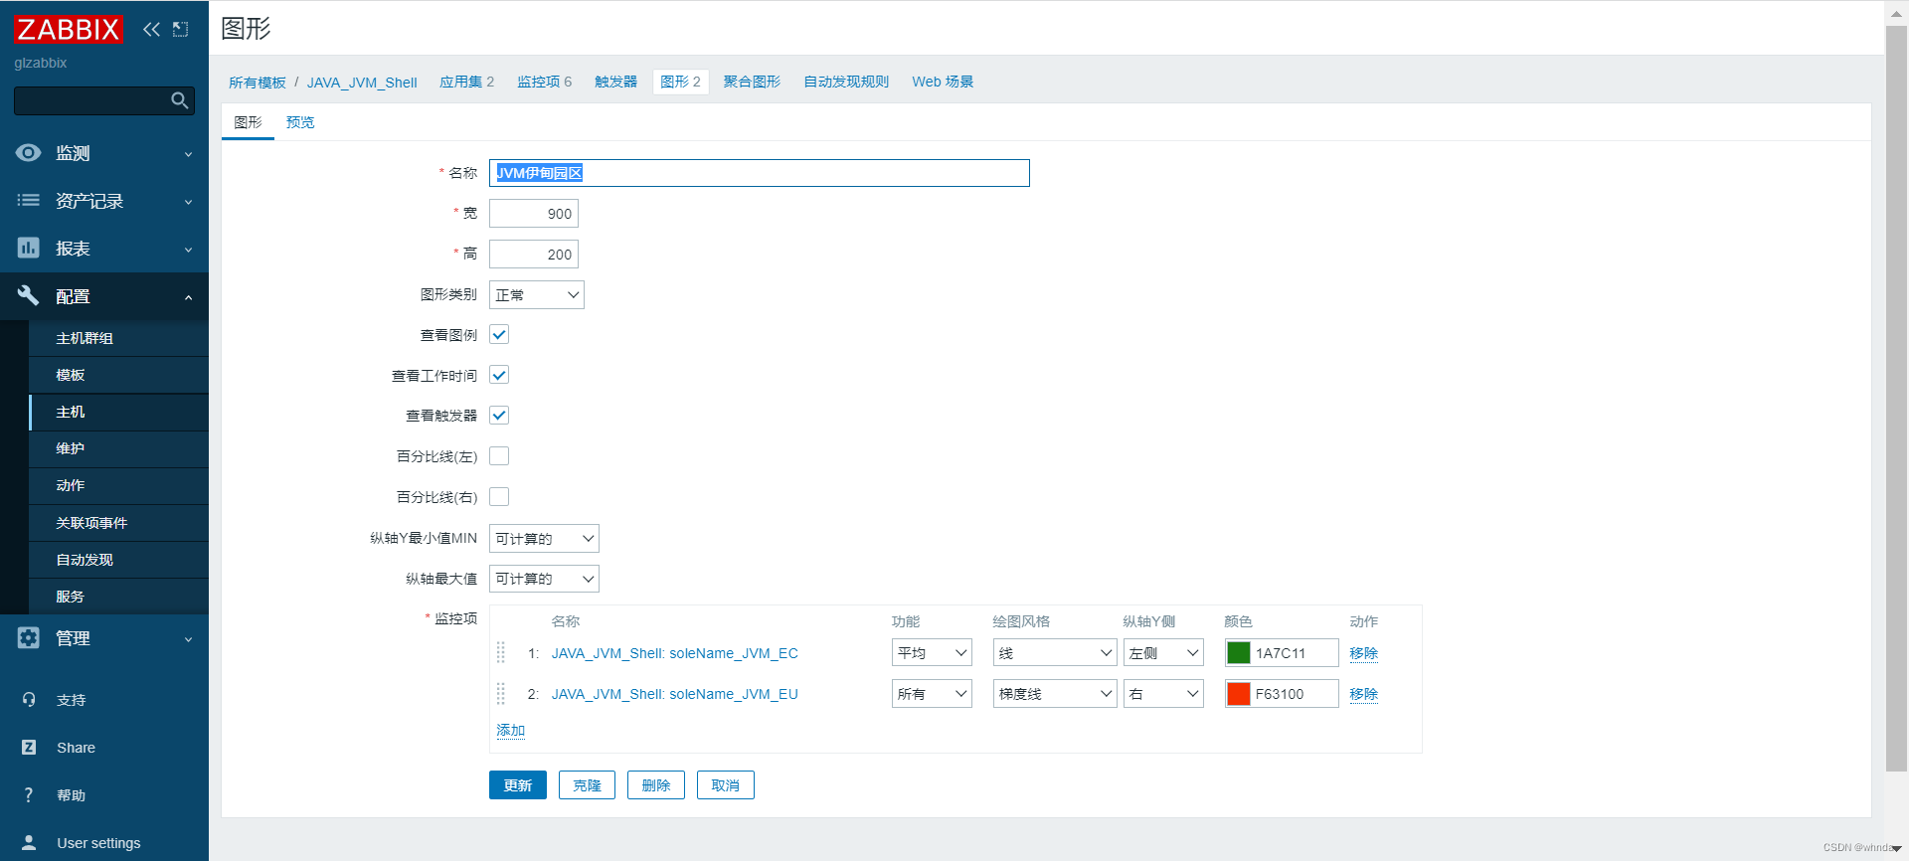Click the person icon for User settings

pos(29,843)
